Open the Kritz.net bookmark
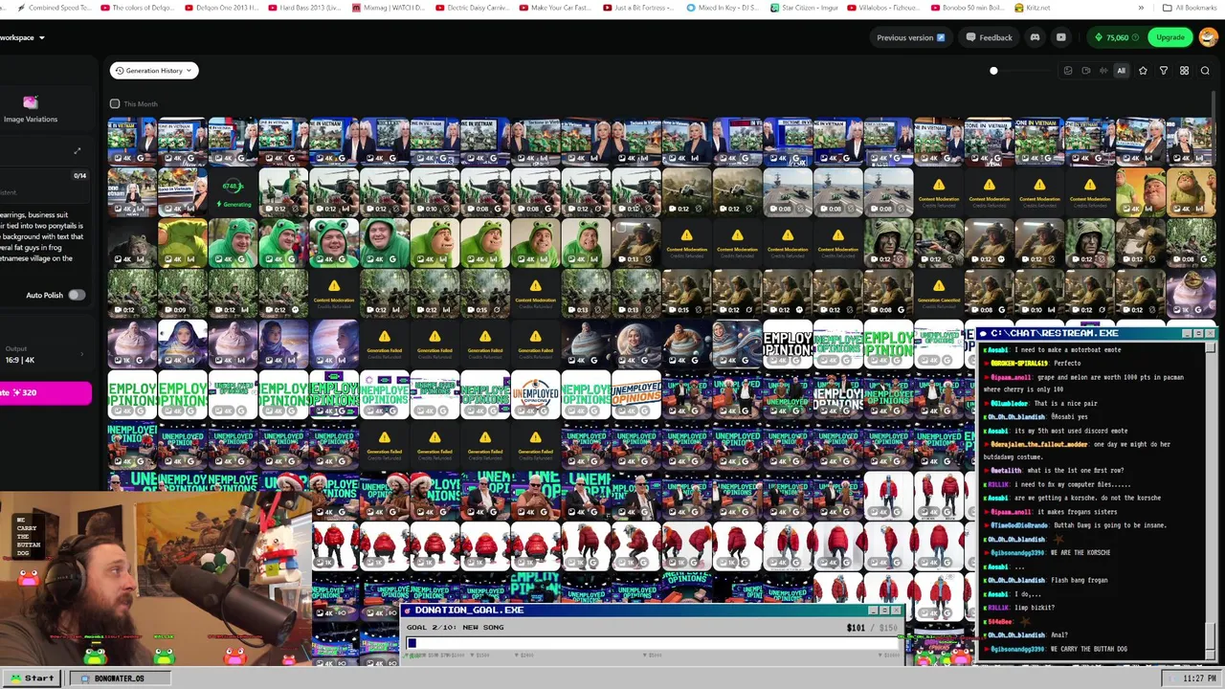1225x689 pixels. 1032,8
